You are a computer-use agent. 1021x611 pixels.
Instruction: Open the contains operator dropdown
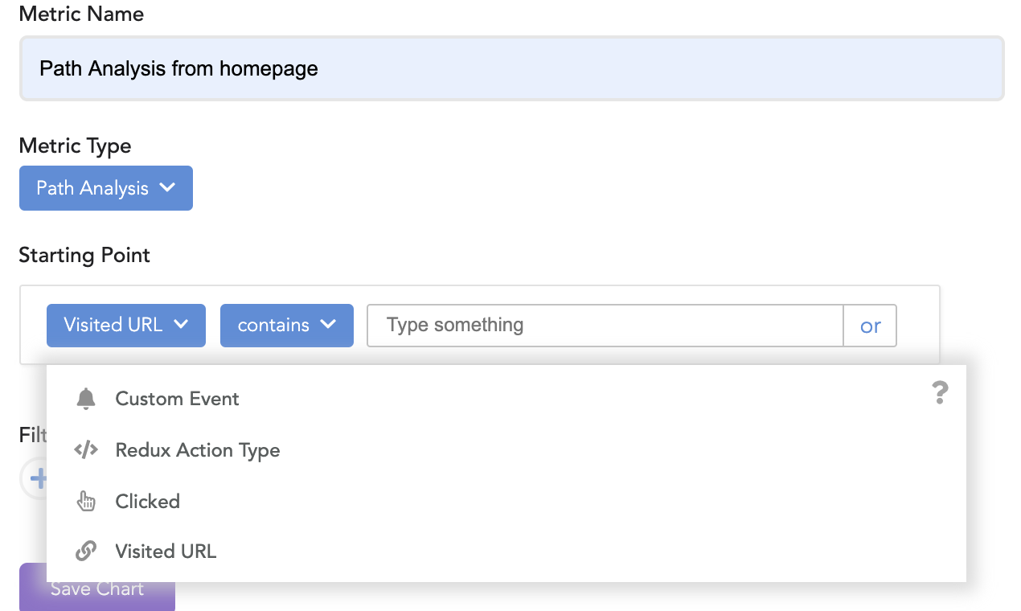(286, 325)
